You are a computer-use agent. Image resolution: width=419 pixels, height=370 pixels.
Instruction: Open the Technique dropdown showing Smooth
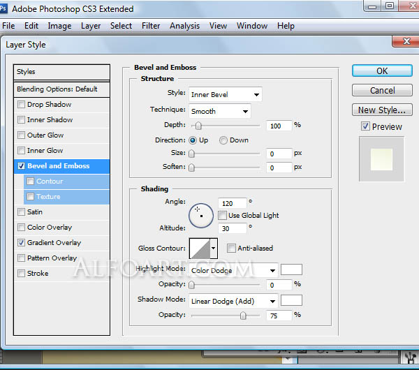tap(220, 111)
